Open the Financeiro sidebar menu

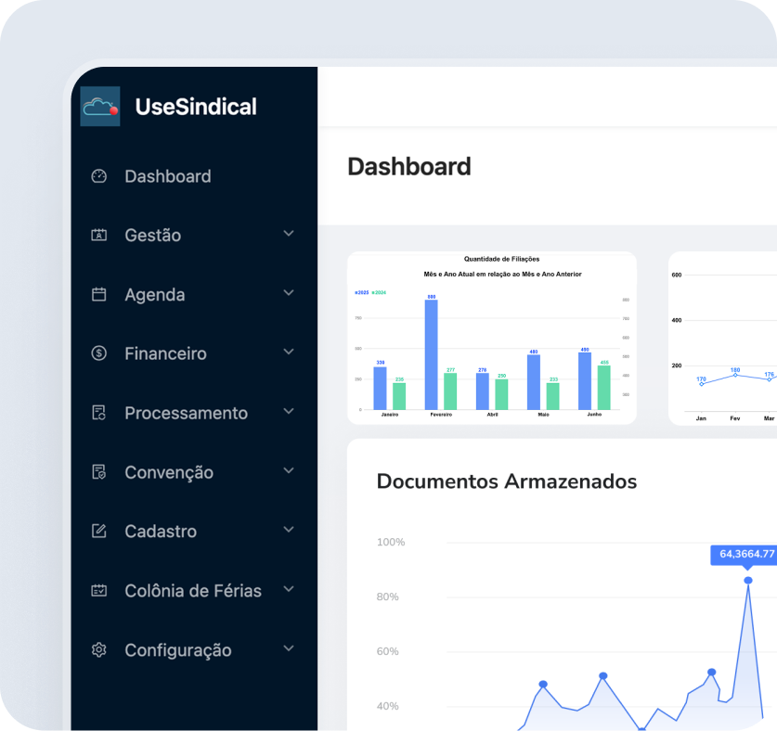tap(194, 353)
